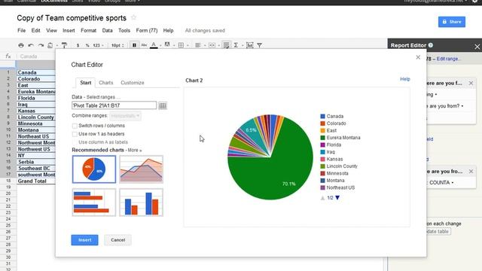Open the Form (77) menu

pos(147,30)
